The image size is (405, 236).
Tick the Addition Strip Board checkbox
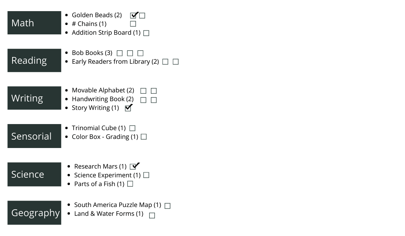(146, 33)
